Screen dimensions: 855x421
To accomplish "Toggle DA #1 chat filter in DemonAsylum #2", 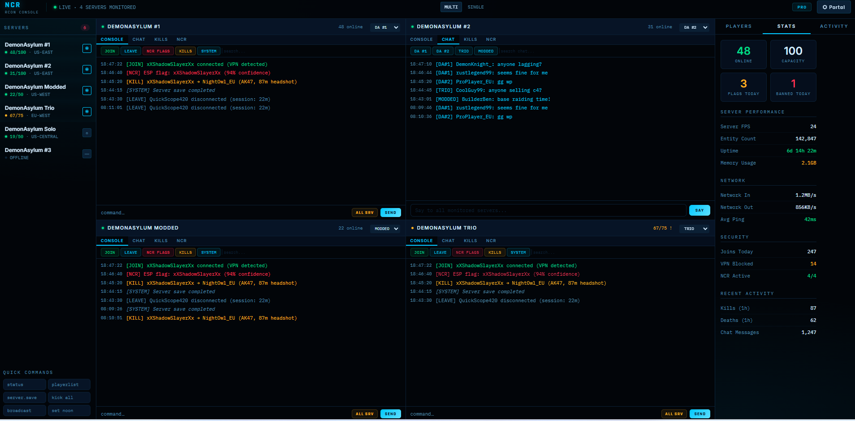I will pos(420,51).
